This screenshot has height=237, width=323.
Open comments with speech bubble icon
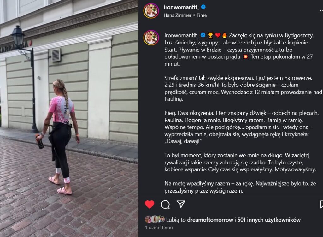coord(165,204)
